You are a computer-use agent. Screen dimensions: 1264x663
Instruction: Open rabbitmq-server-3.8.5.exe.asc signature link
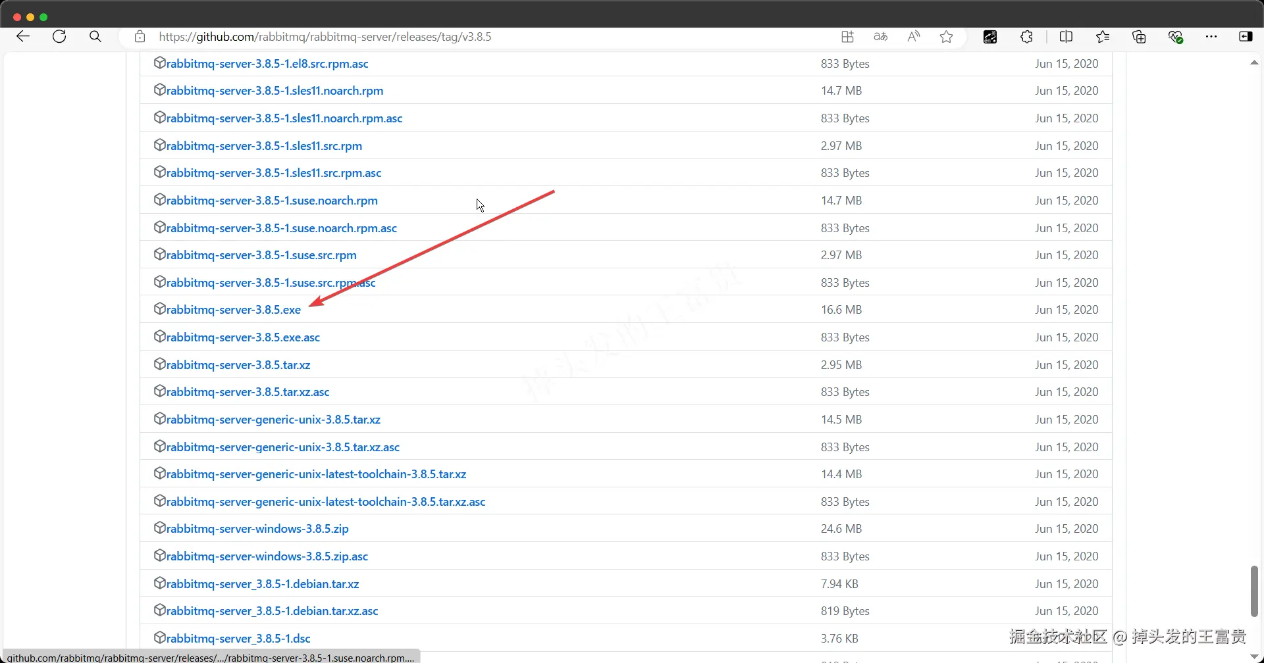(x=243, y=337)
